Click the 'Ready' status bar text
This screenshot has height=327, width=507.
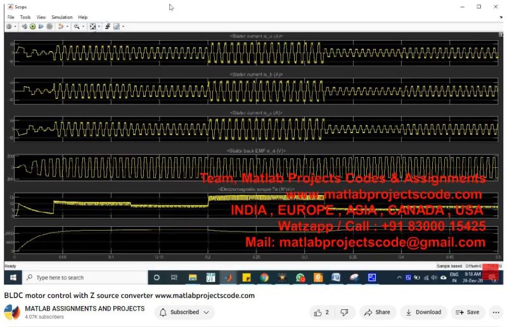click(10, 266)
